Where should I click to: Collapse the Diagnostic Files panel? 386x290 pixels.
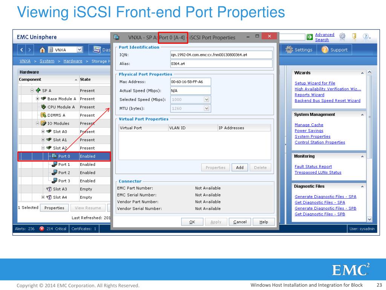(x=362, y=187)
